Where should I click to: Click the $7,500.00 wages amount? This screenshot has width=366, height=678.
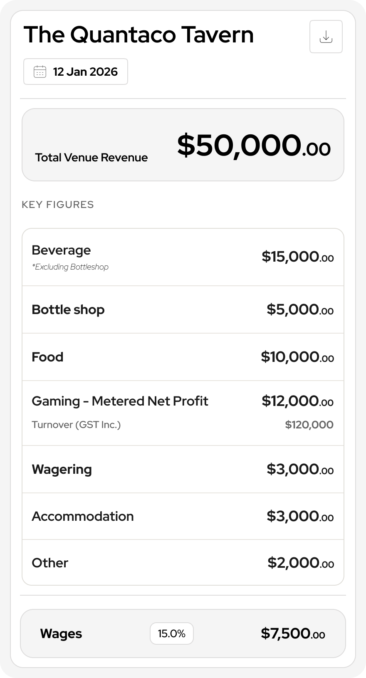click(x=293, y=633)
